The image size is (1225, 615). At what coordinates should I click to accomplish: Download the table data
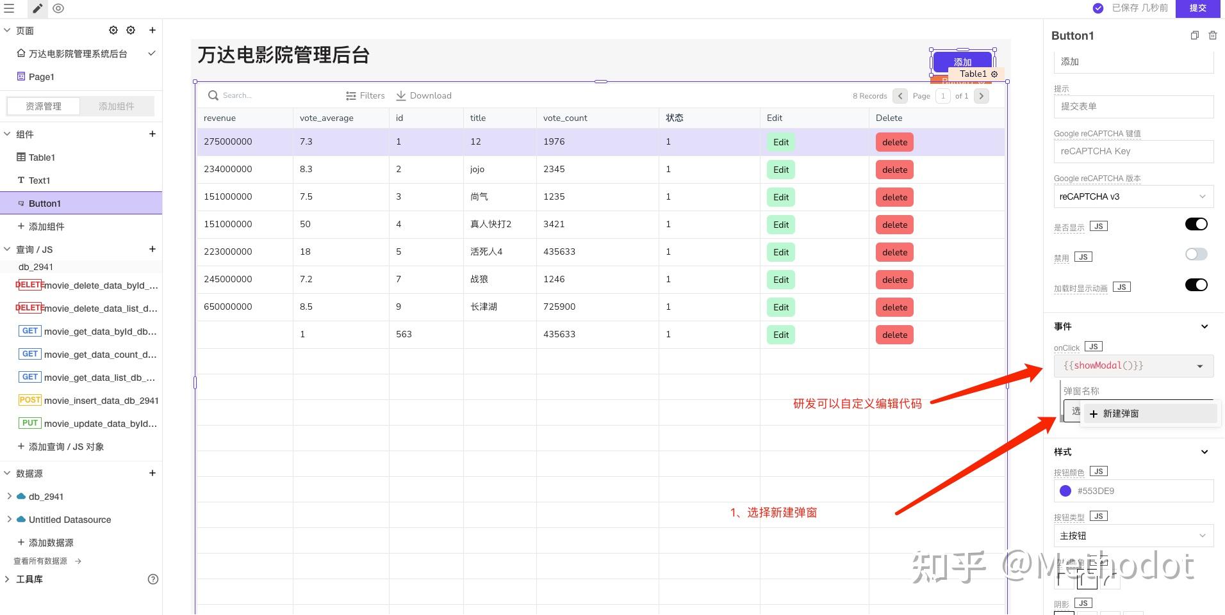pyautogui.click(x=423, y=96)
